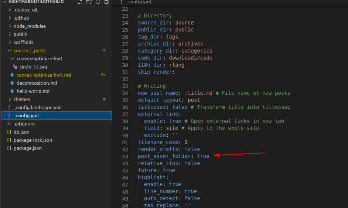Click the _config.yml YAML icon in tree
The width and height of the screenshot is (348, 208).
9,115
